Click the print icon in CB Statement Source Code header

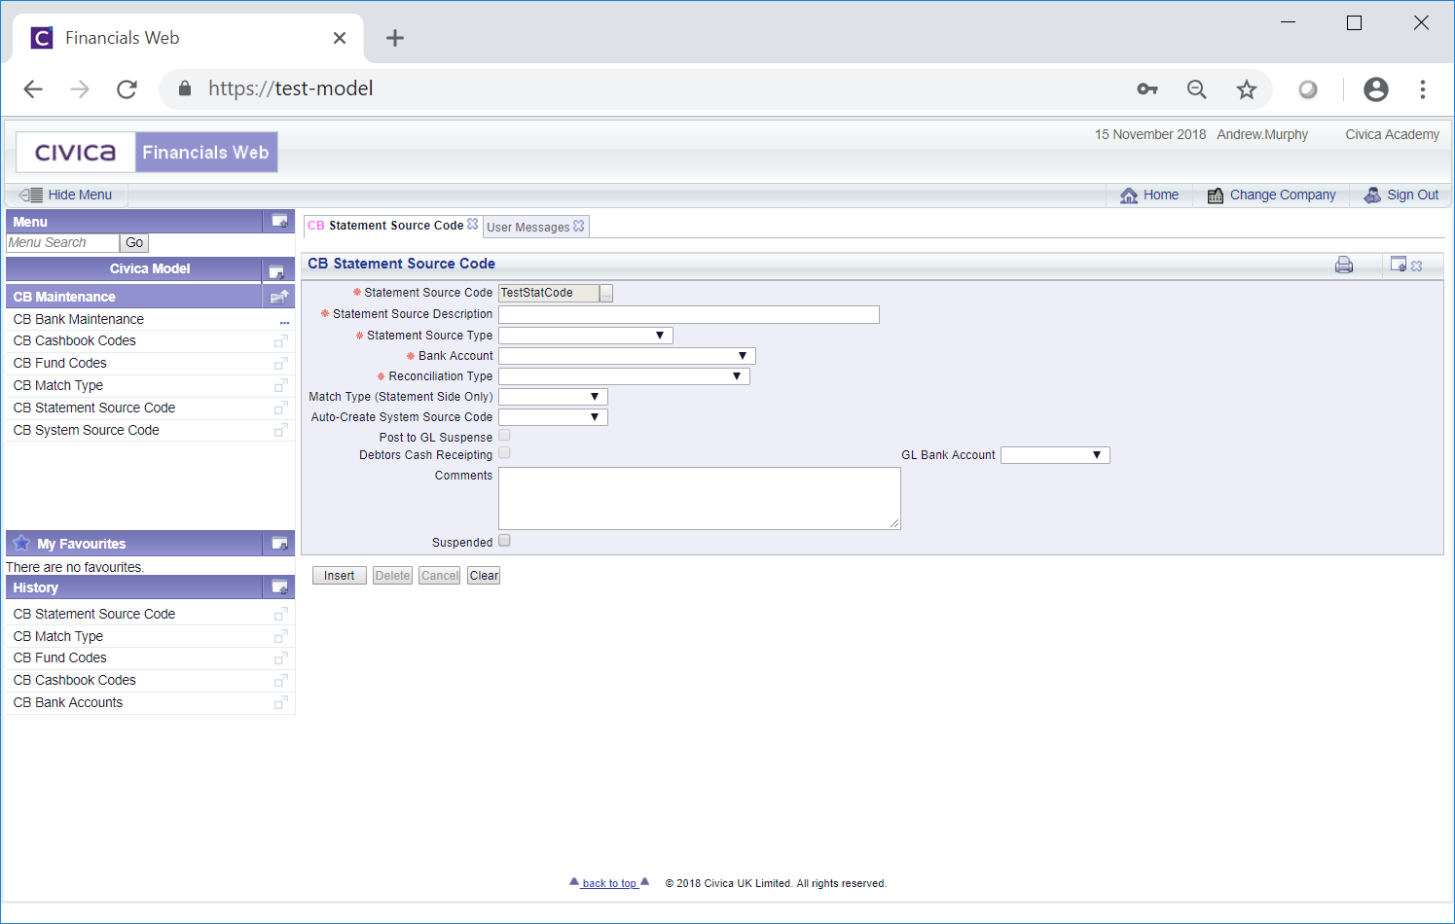pos(1344,265)
